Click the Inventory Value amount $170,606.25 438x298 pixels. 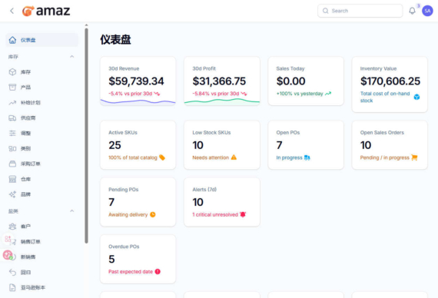(390, 81)
